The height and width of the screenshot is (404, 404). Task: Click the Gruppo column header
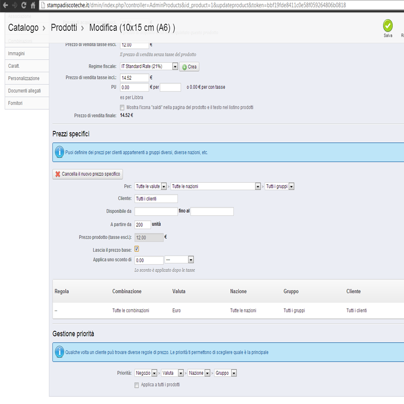click(291, 291)
